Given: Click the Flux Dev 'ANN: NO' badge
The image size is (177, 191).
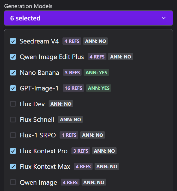Looking at the screenshot, I should tap(61, 104).
